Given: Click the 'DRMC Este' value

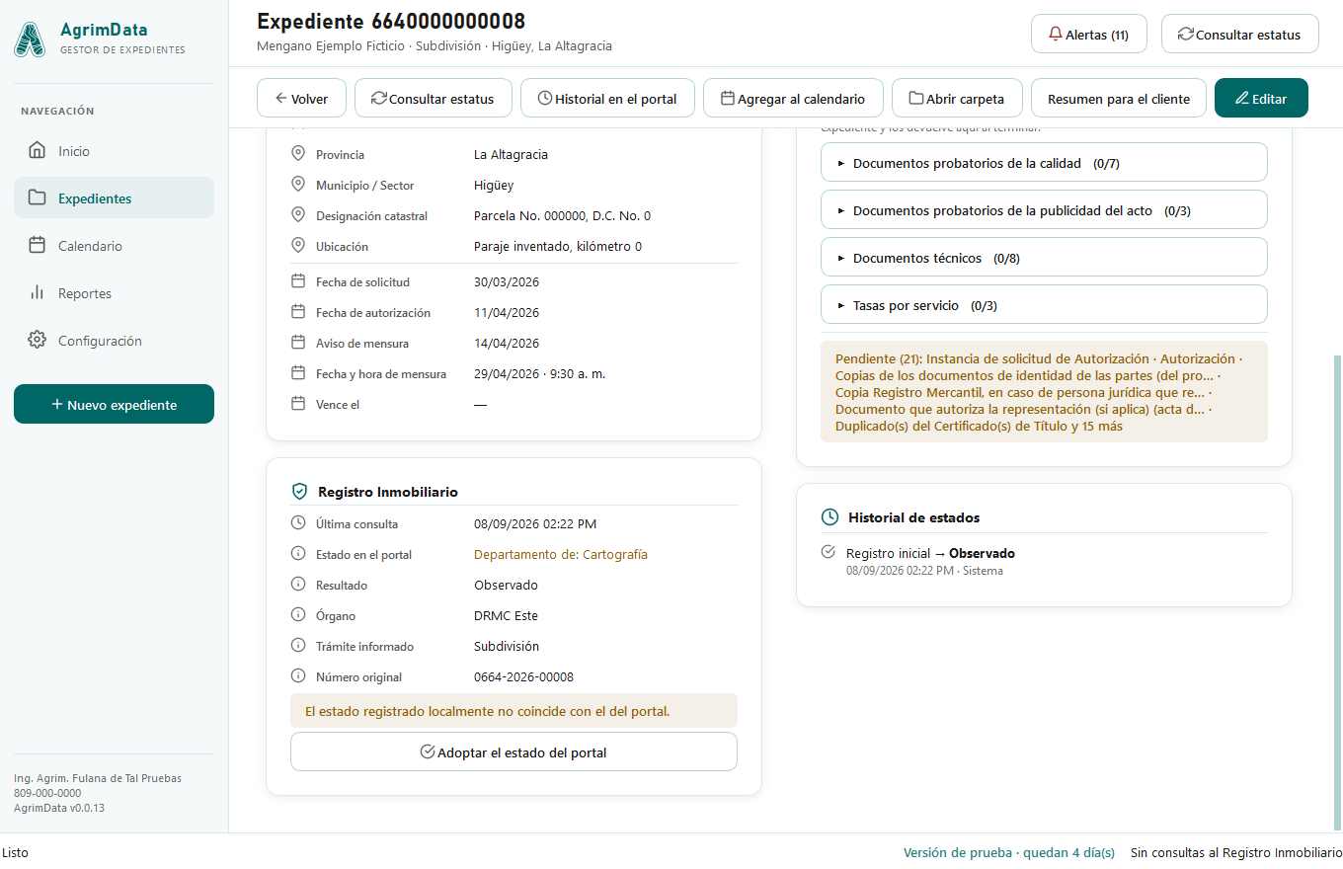Looking at the screenshot, I should click(x=506, y=615).
